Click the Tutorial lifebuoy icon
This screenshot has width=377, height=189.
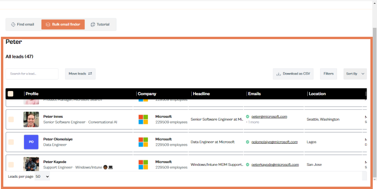coord(93,25)
